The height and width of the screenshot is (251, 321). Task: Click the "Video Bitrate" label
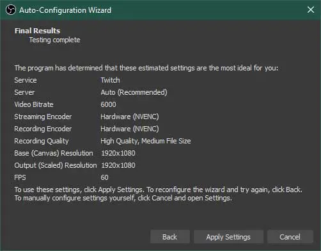point(34,104)
